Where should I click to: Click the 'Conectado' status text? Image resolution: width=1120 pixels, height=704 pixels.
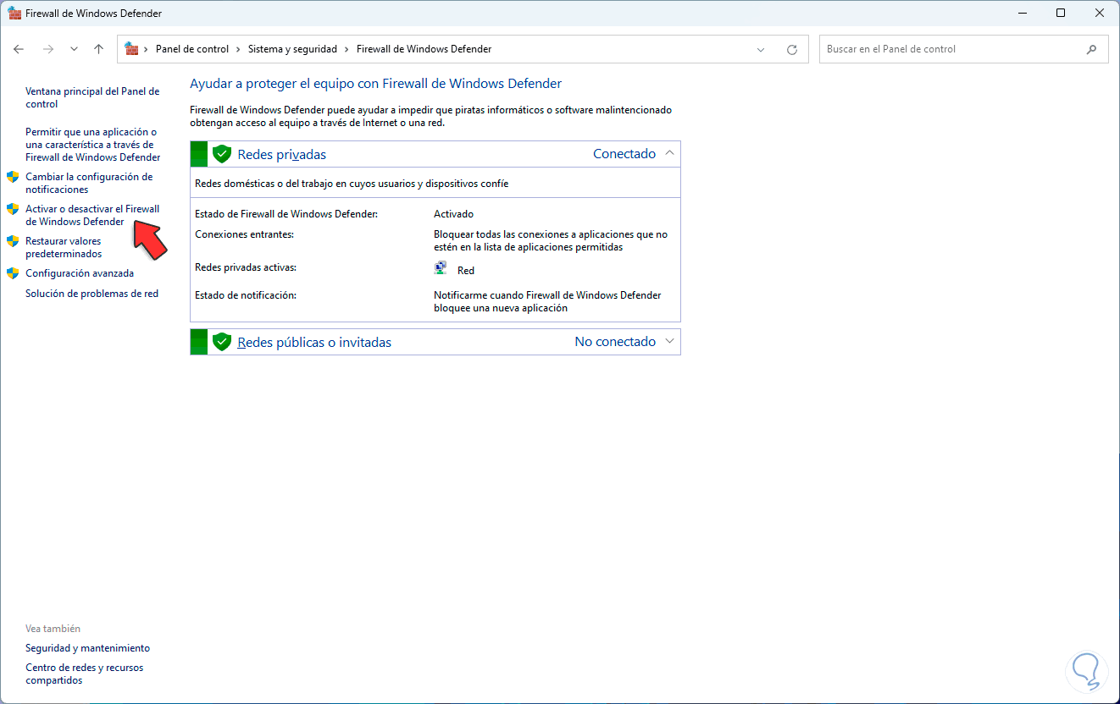(x=624, y=154)
